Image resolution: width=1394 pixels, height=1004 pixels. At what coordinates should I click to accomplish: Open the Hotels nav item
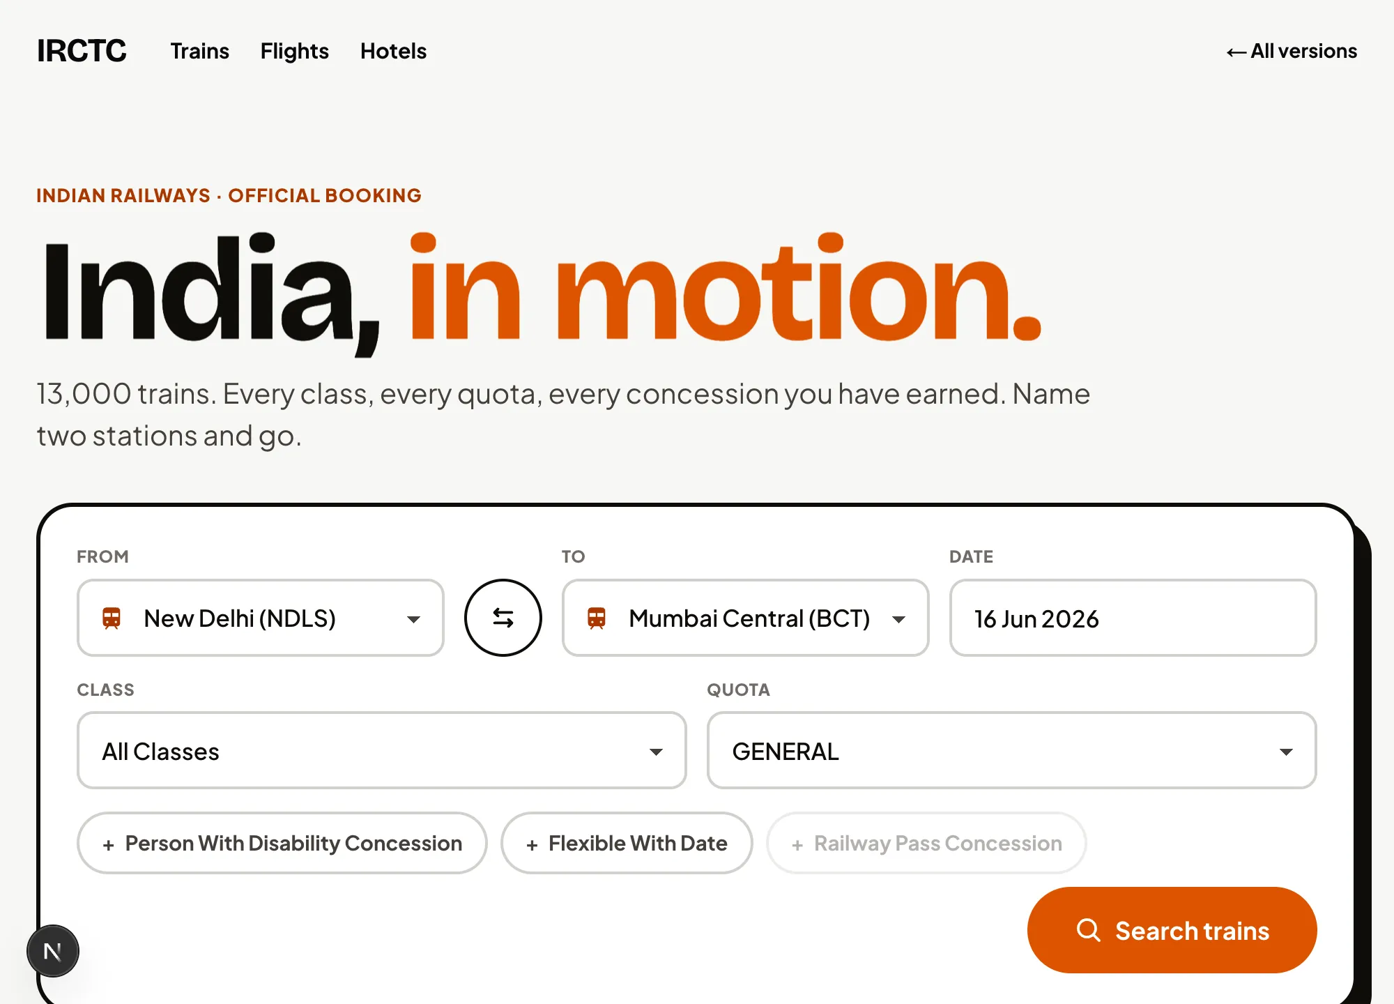(x=393, y=51)
